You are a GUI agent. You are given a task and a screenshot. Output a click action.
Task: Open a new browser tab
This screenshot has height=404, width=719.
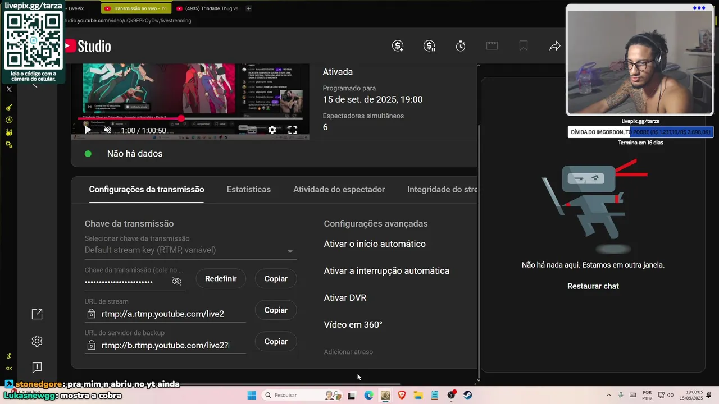point(249,8)
